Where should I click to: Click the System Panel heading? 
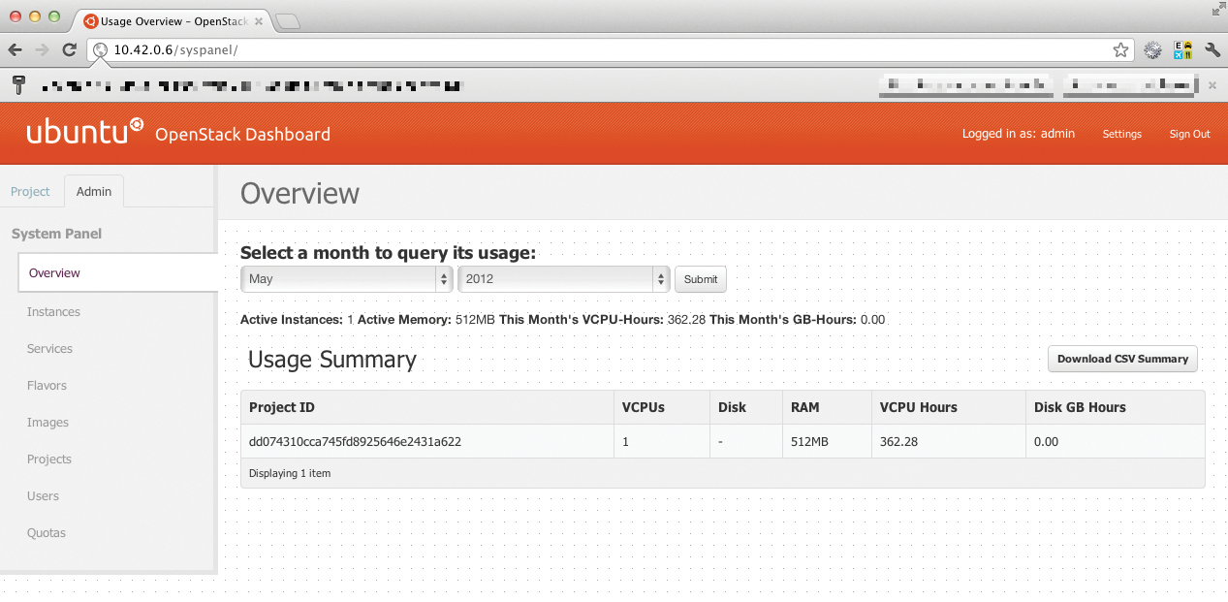(x=56, y=234)
